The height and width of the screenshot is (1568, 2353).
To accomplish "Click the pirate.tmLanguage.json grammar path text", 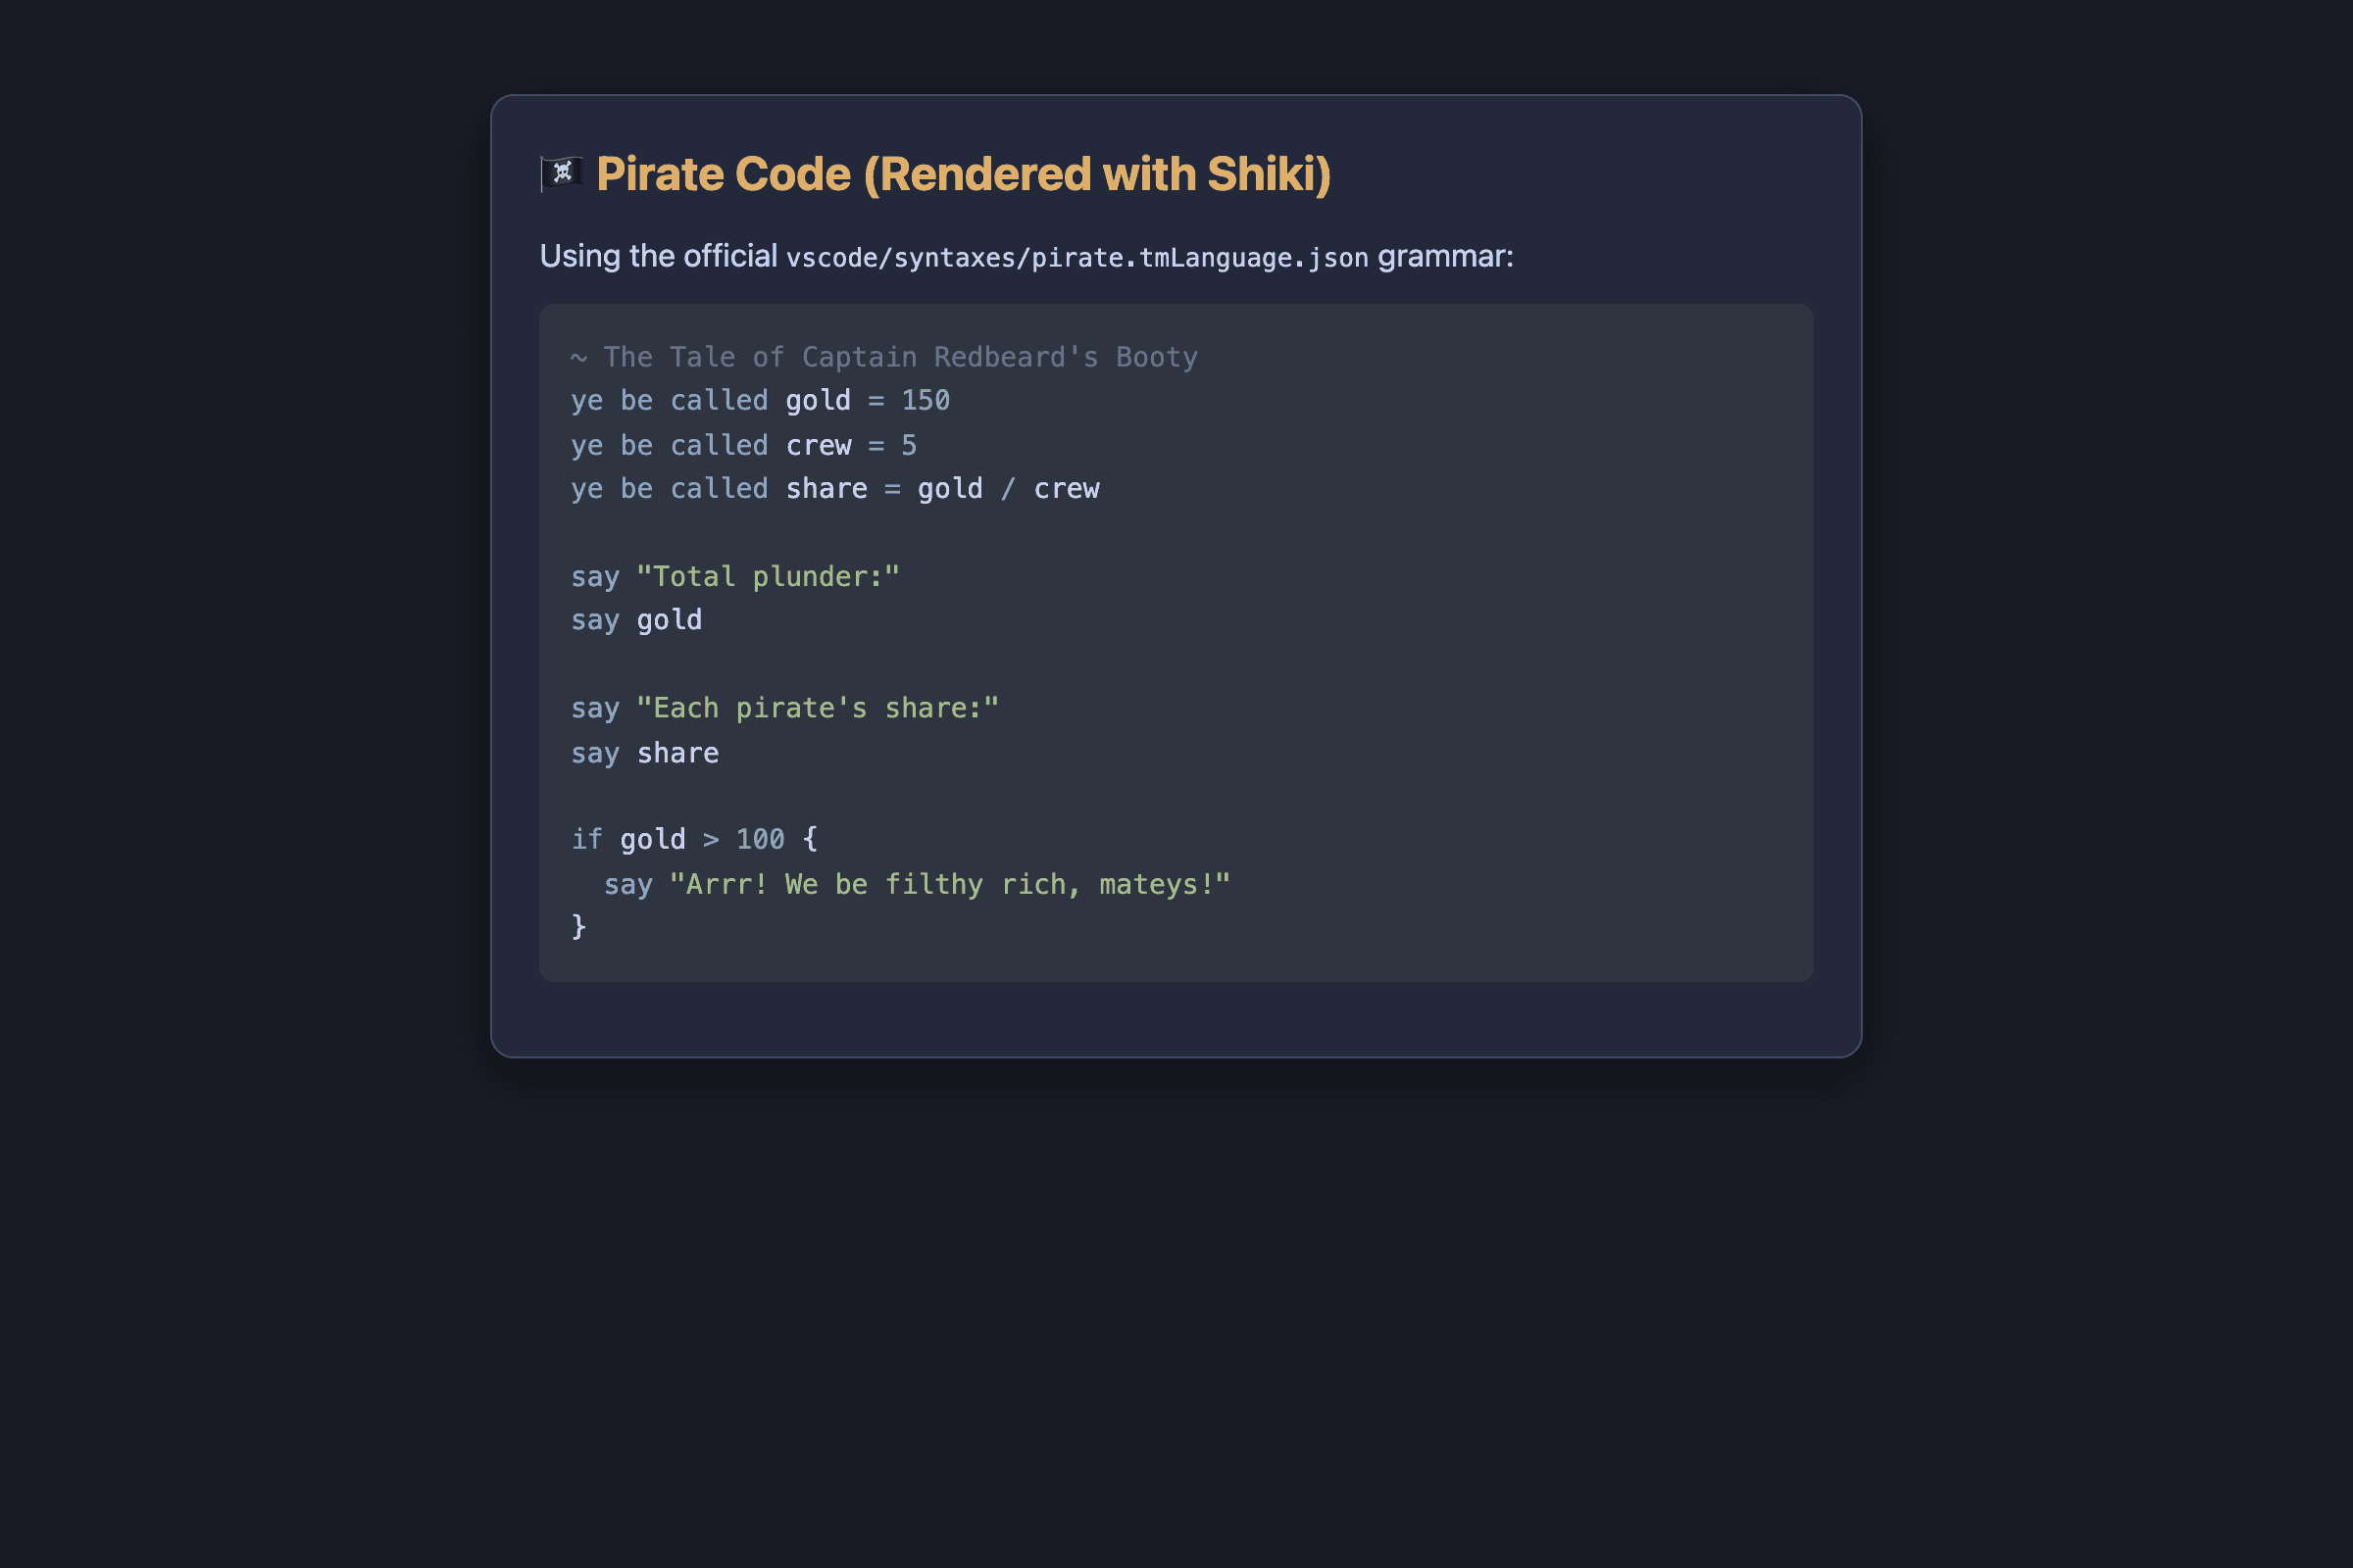I will pyautogui.click(x=1077, y=258).
